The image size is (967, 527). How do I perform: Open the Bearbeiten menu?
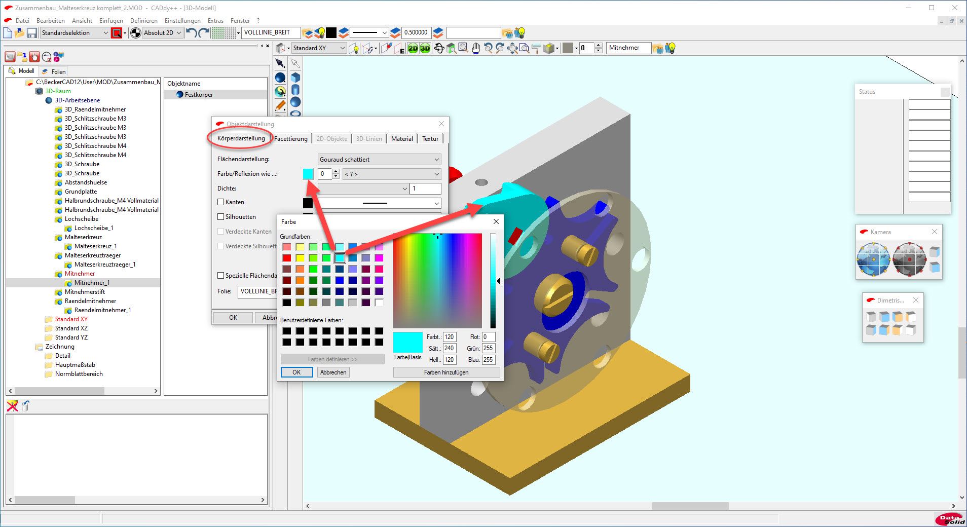click(x=51, y=21)
